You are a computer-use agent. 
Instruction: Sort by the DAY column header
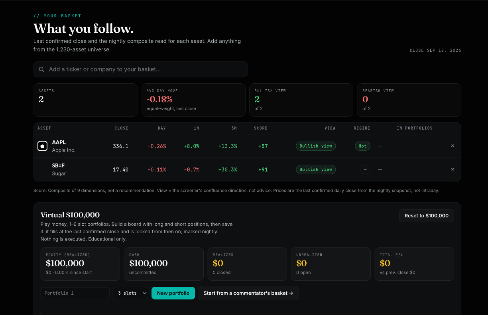pyautogui.click(x=162, y=128)
